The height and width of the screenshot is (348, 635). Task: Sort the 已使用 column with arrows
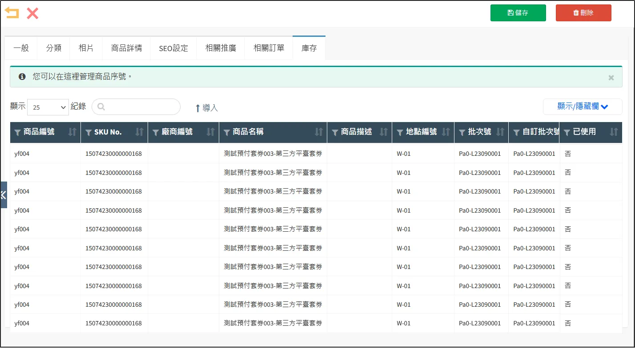[614, 132]
